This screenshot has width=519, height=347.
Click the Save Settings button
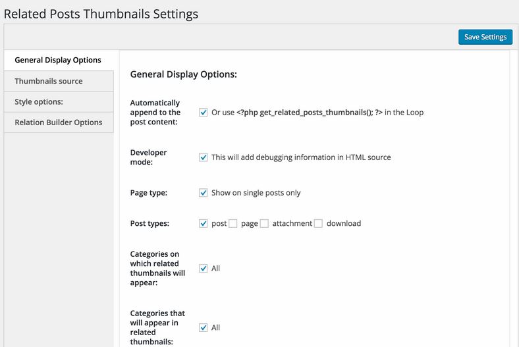485,37
